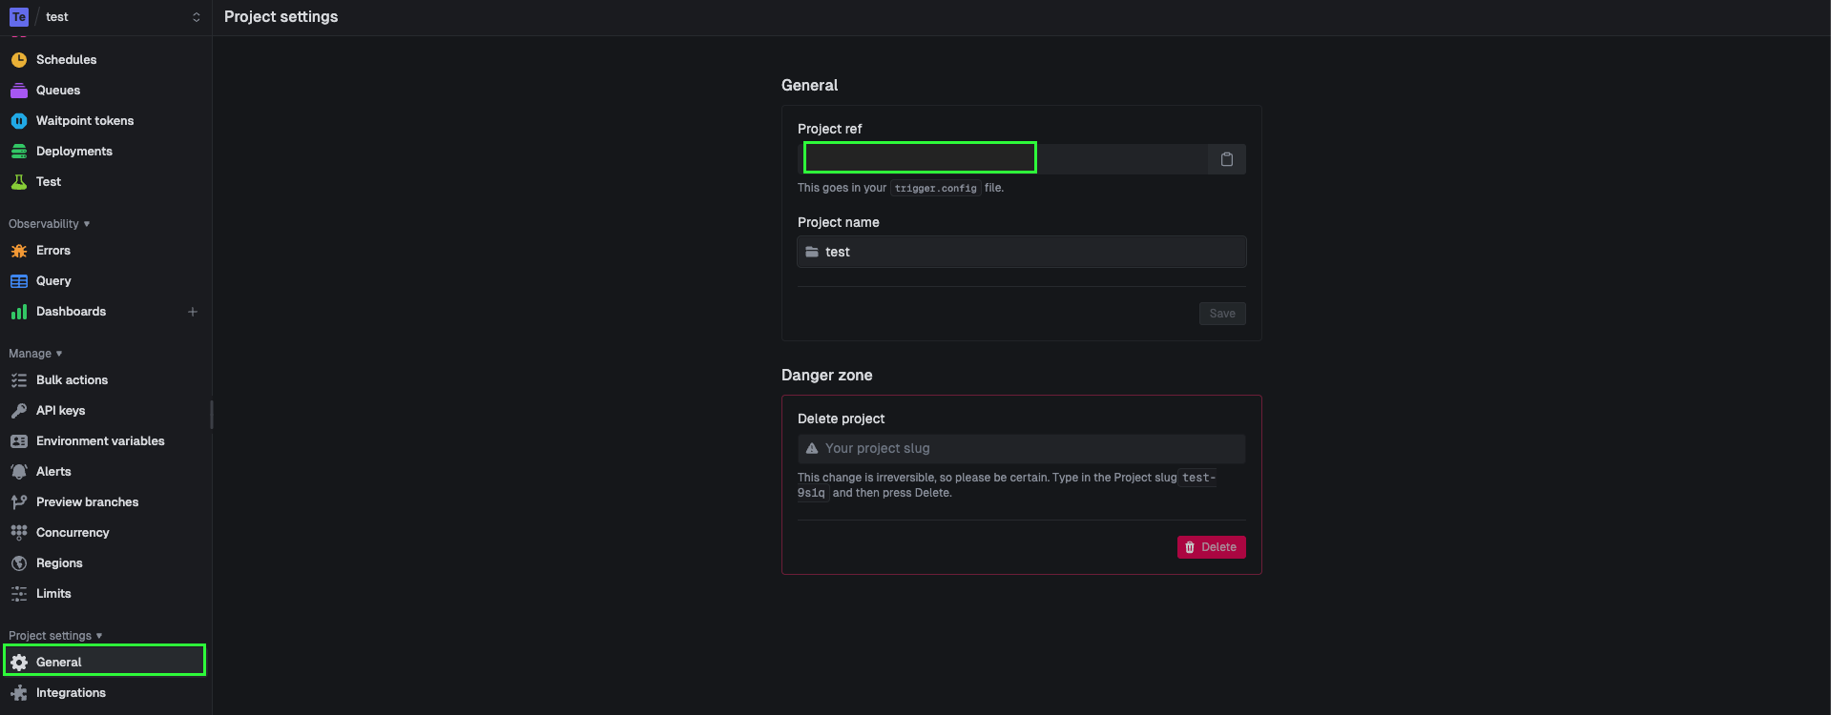Click the General gear icon

(x=19, y=663)
